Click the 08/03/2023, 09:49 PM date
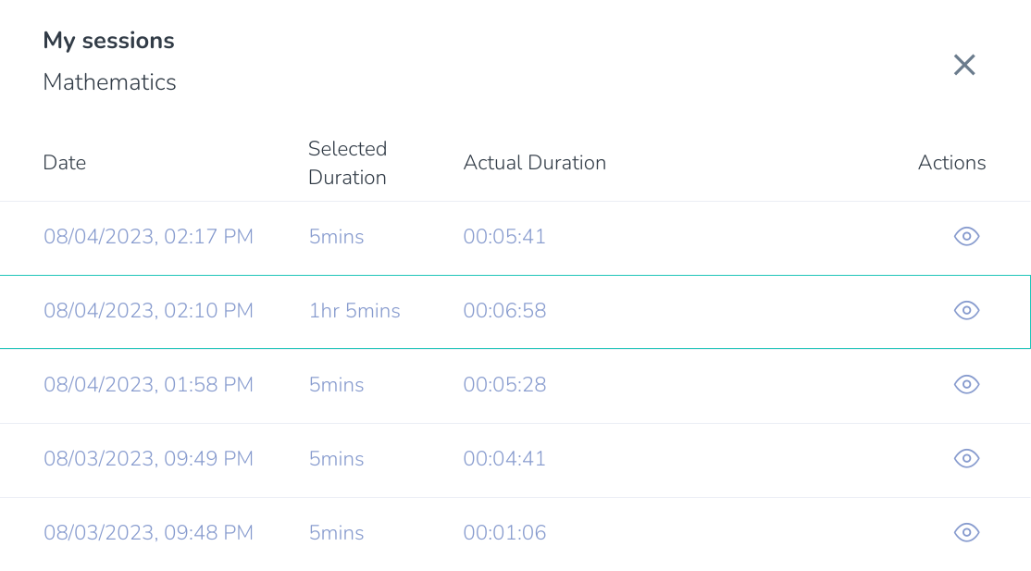The image size is (1031, 571). (149, 458)
